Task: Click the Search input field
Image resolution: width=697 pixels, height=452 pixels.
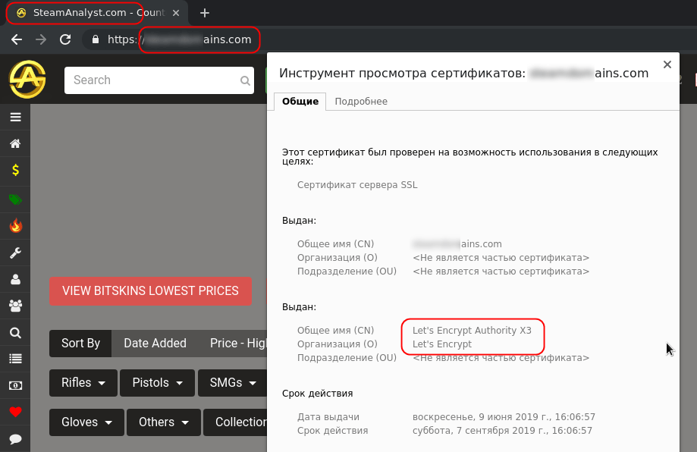Action: coord(159,80)
